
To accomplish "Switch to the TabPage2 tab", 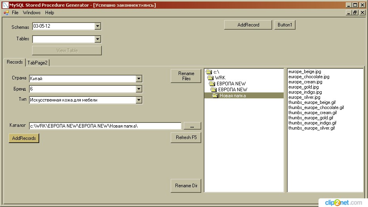I will click(37, 63).
